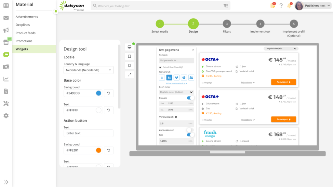The image size is (333, 187).
Task: Click the orange action button color swatch
Action: (99, 150)
